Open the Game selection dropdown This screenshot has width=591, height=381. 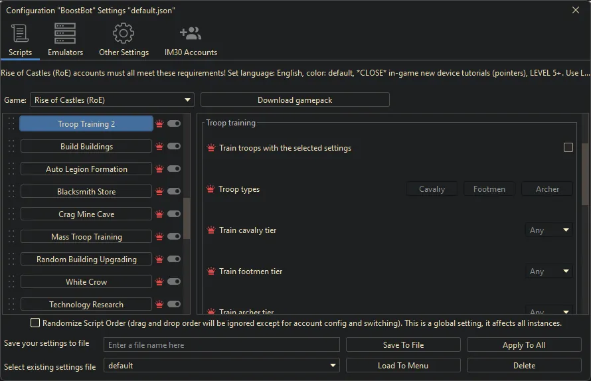(112, 100)
